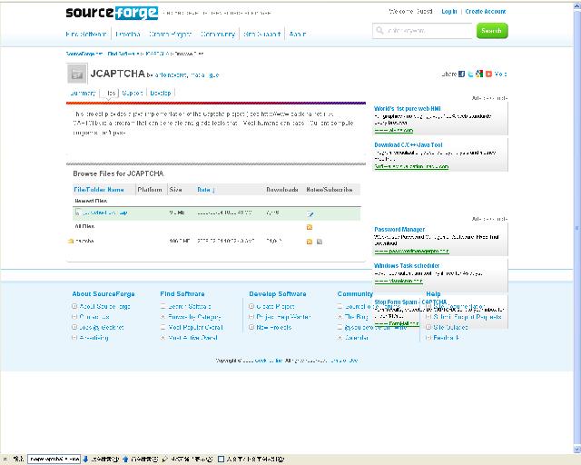
Task: Click the Notes/Subscribe column header
Action: (330, 190)
